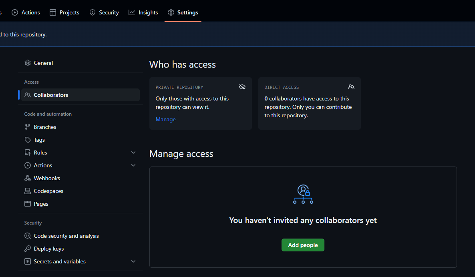Click the 'PRIVATE REPOSITORY' card label
475x277 pixels.
179,87
